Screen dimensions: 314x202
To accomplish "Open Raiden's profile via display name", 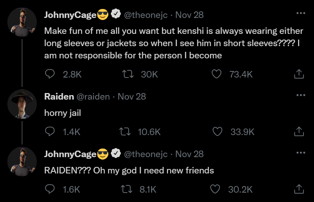I will pos(59,97).
